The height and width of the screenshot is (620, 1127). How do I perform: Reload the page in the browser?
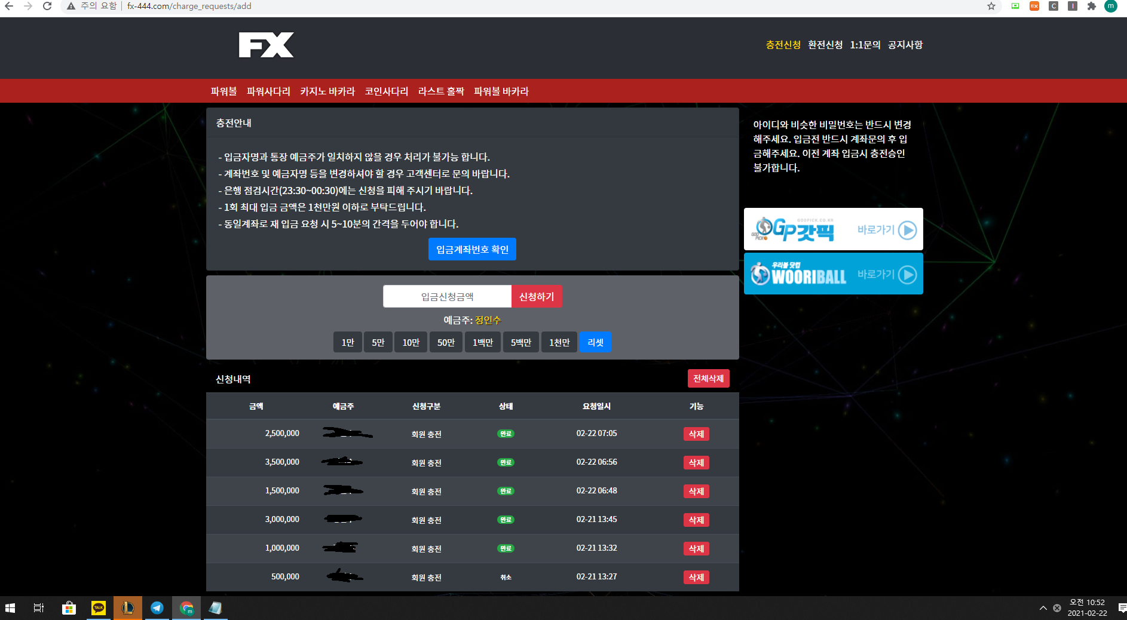[47, 7]
